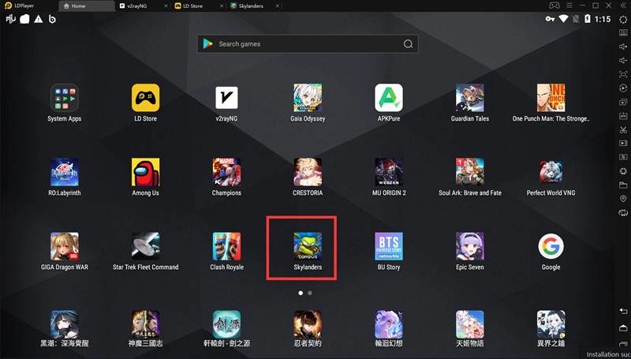Collapse the right sidebar with double-arrow
631x359 pixels.
(x=623, y=6)
